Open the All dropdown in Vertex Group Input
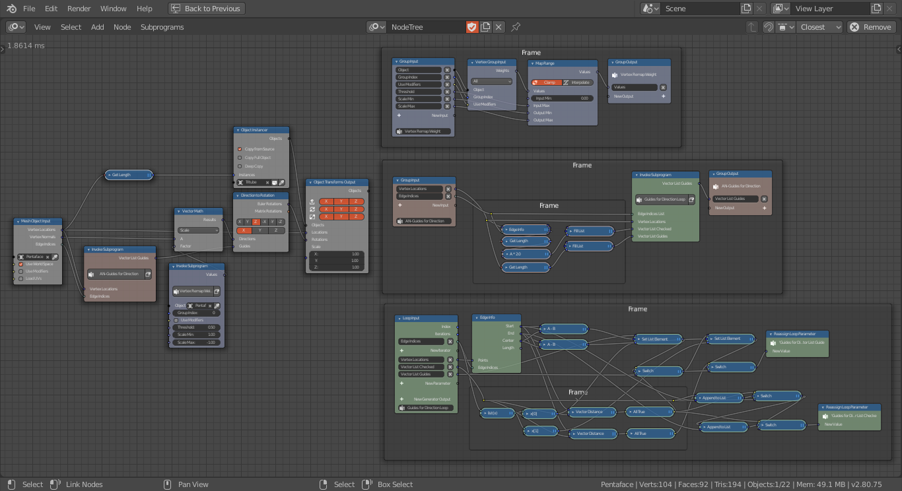Viewport: 902px width, 491px height. tap(492, 81)
